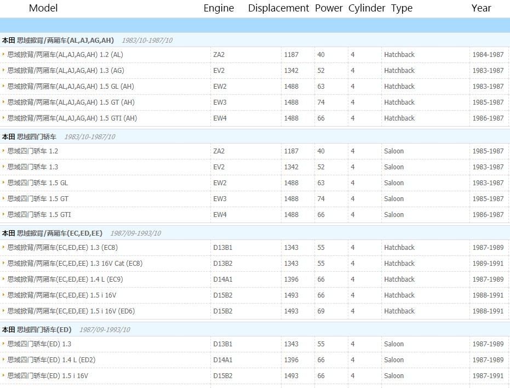
Task: Click the orange arrow beside 1.5 i 16V (ED6)
Action: 3,311
